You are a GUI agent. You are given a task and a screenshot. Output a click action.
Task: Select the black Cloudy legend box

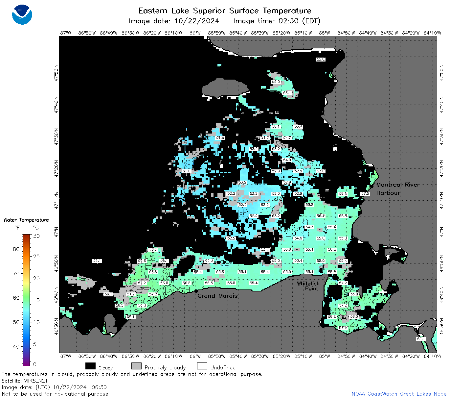point(90,366)
